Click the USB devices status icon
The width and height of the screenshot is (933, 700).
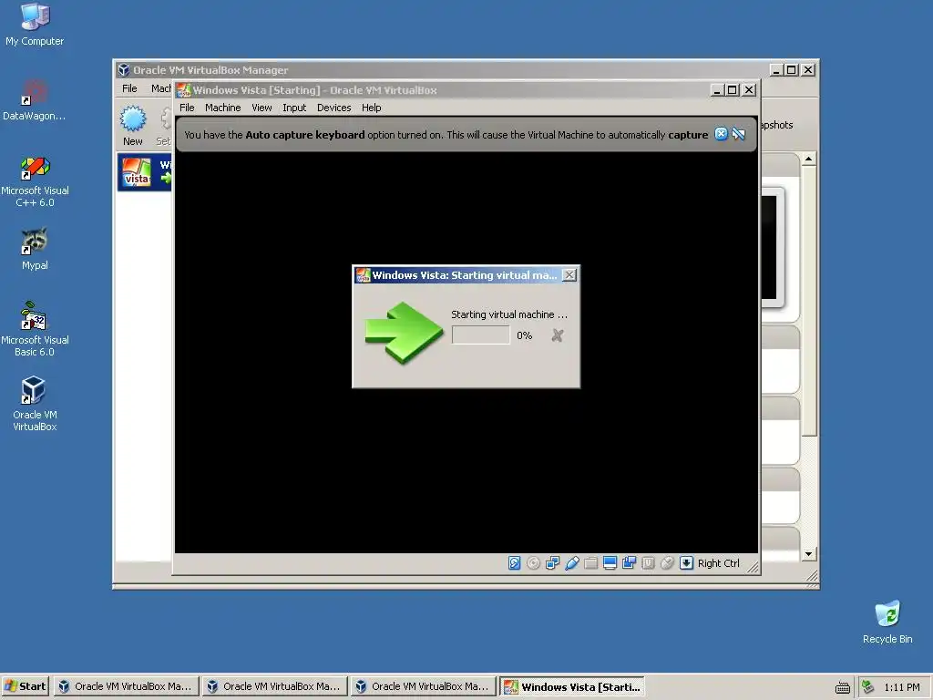(572, 563)
